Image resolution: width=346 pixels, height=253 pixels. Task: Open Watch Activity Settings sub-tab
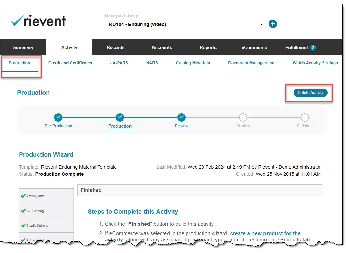(x=315, y=63)
